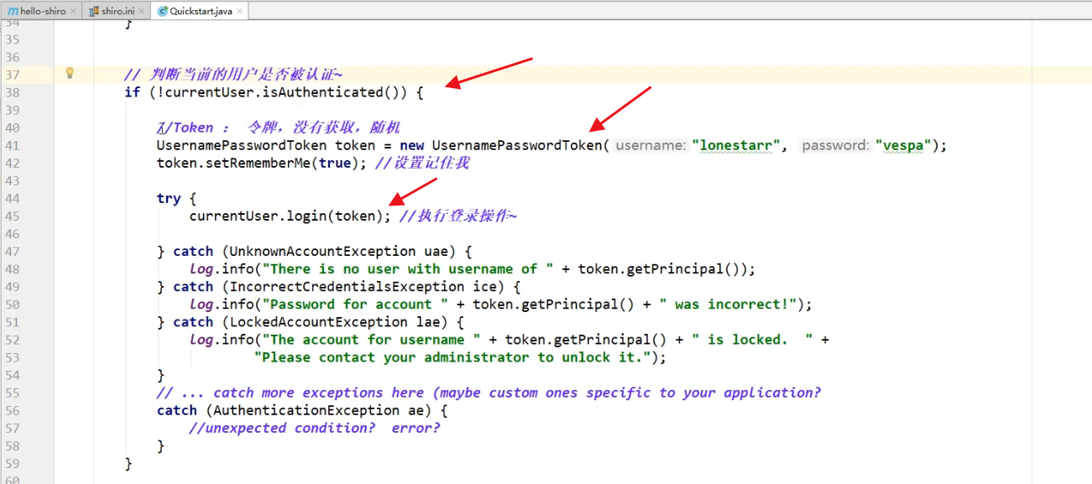The image size is (1092, 484).
Task: Click the //unexpected condition? error? comment
Action: [315, 428]
